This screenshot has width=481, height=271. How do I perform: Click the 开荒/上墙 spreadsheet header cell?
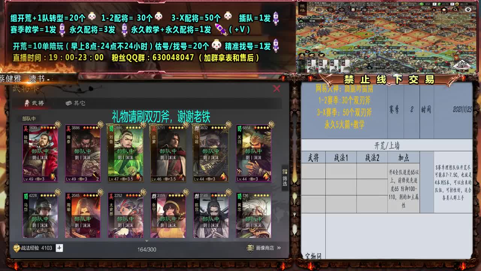click(387, 145)
